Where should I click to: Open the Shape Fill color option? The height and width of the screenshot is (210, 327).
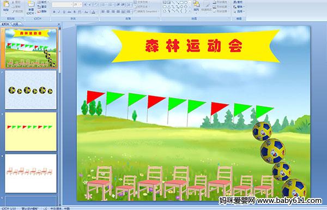click(x=221, y=2)
